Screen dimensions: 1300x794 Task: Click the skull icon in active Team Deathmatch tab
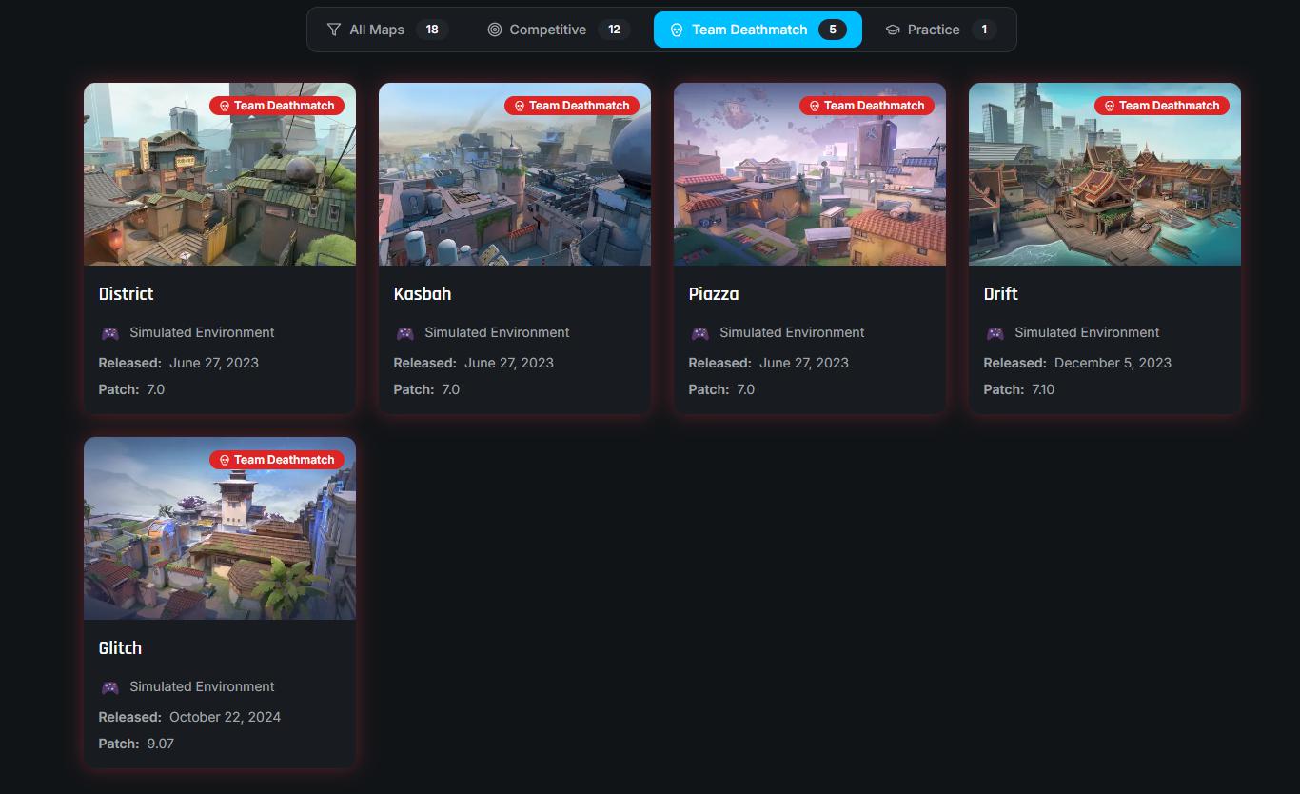click(677, 30)
